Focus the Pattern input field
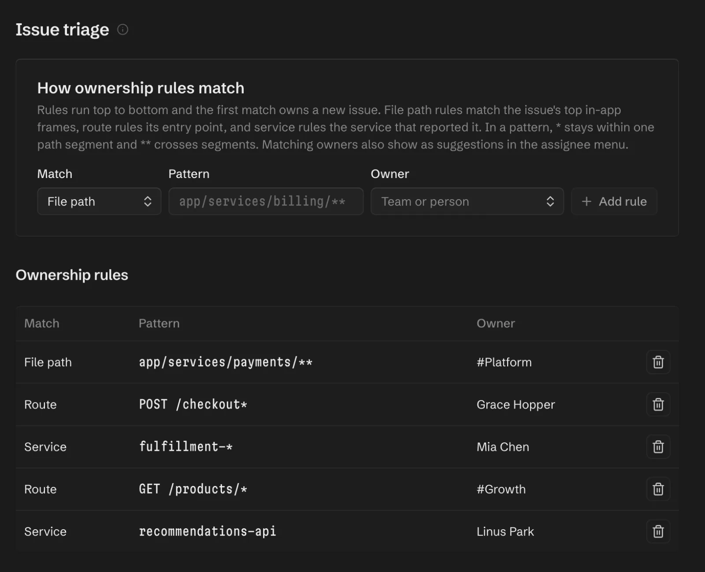 [x=266, y=201]
